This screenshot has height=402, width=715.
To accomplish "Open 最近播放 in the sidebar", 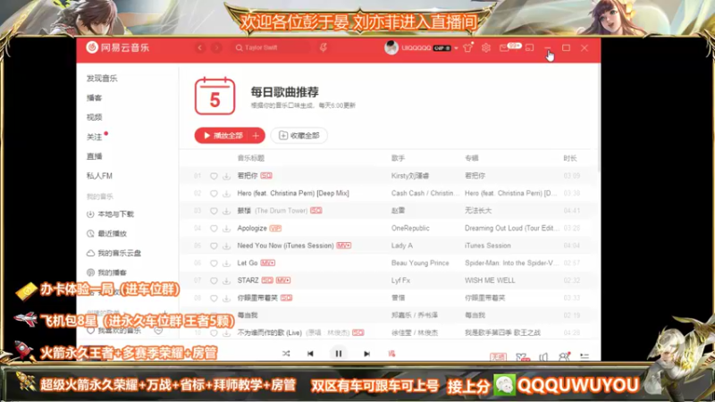I will pyautogui.click(x=106, y=233).
